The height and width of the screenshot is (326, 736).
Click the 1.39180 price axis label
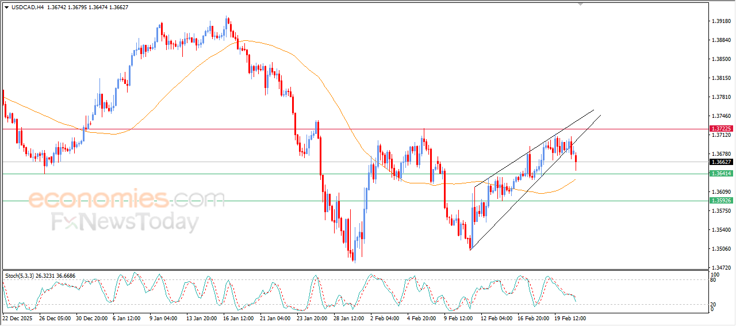pos(720,21)
